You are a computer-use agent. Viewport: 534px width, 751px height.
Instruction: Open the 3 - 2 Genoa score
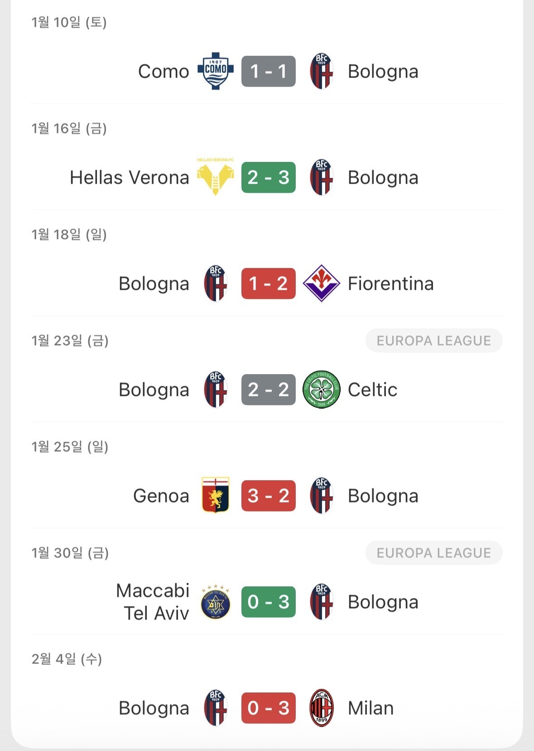coord(269,496)
